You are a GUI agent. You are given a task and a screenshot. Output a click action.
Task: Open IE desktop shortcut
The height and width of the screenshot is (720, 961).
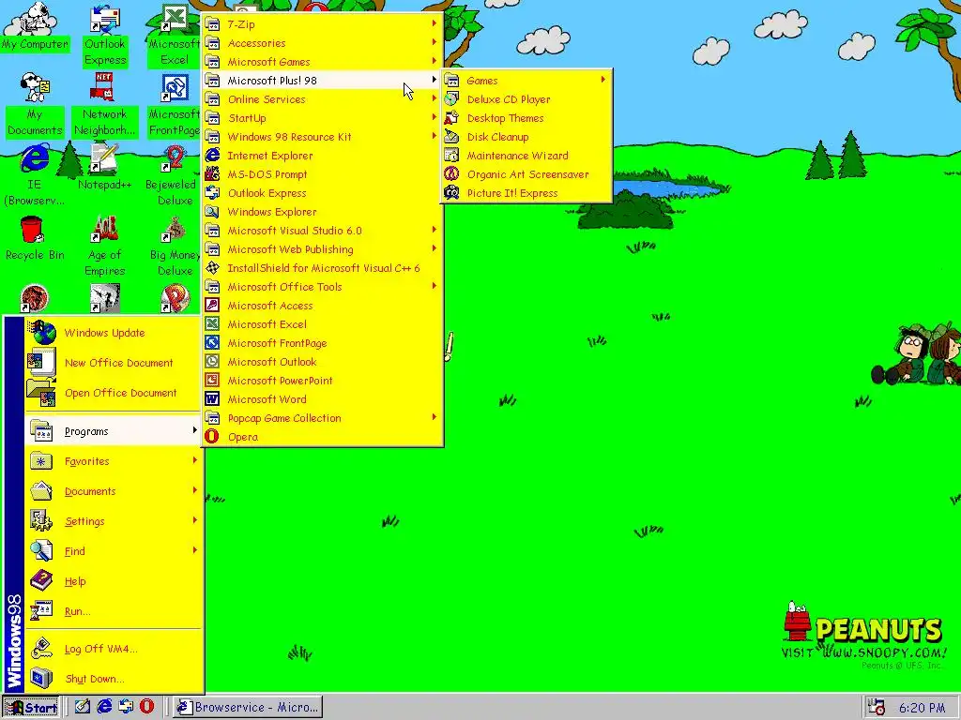[35, 175]
